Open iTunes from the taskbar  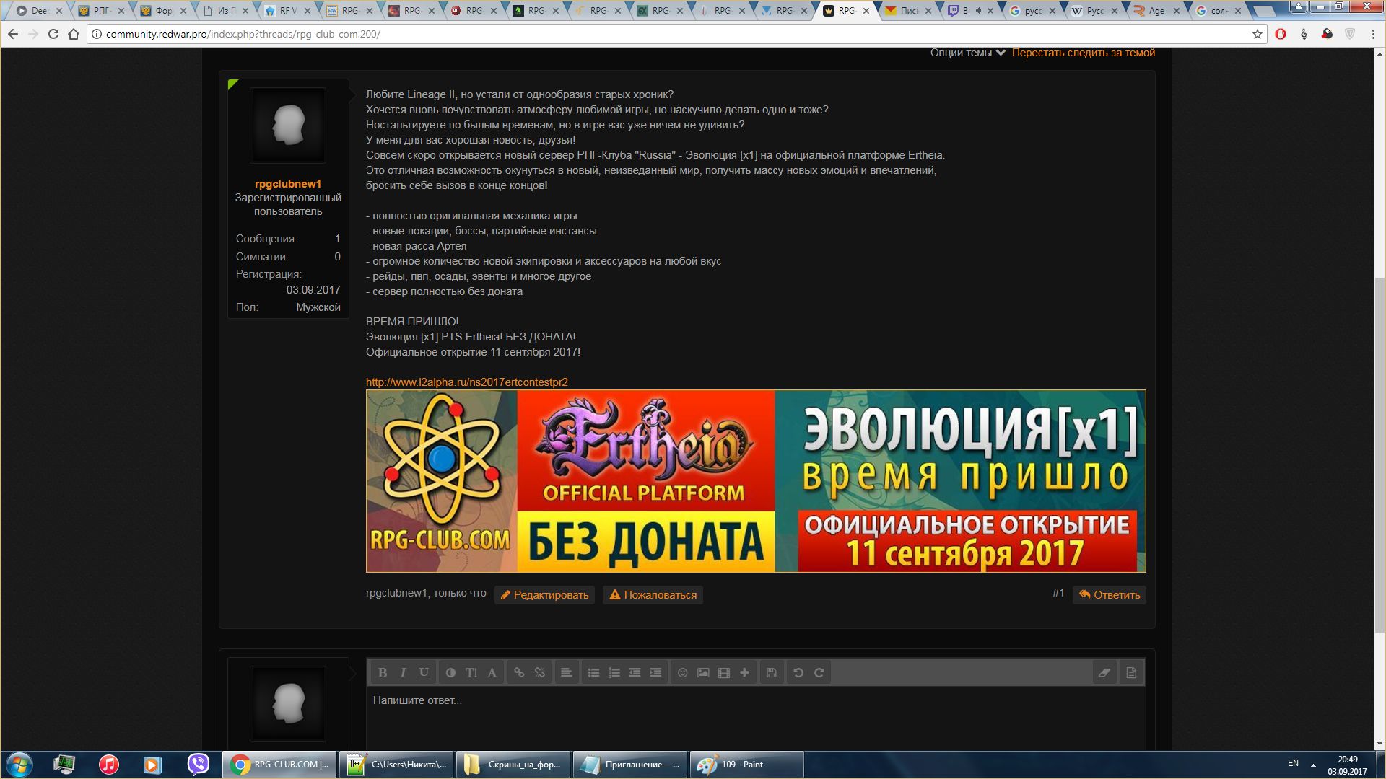(109, 765)
